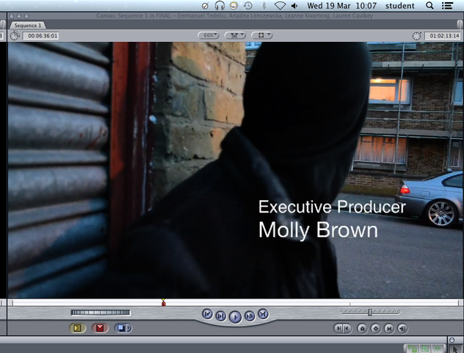Click the 01:02:13:14 current timecode field
Screen dimensions: 464x353
443,36
